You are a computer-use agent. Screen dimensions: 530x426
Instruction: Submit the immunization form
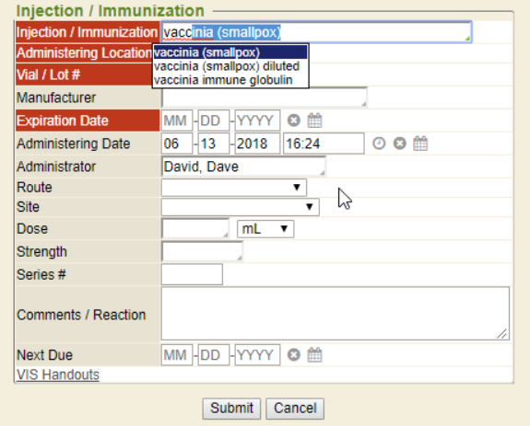coord(231,409)
